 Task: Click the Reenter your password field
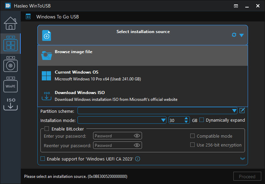tap(117, 145)
